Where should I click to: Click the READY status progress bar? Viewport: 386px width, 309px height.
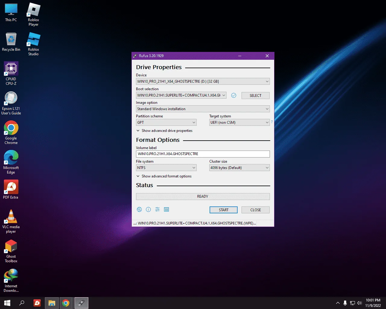point(203,196)
